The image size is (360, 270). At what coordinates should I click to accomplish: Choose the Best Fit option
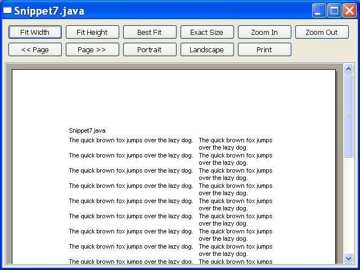coord(150,32)
